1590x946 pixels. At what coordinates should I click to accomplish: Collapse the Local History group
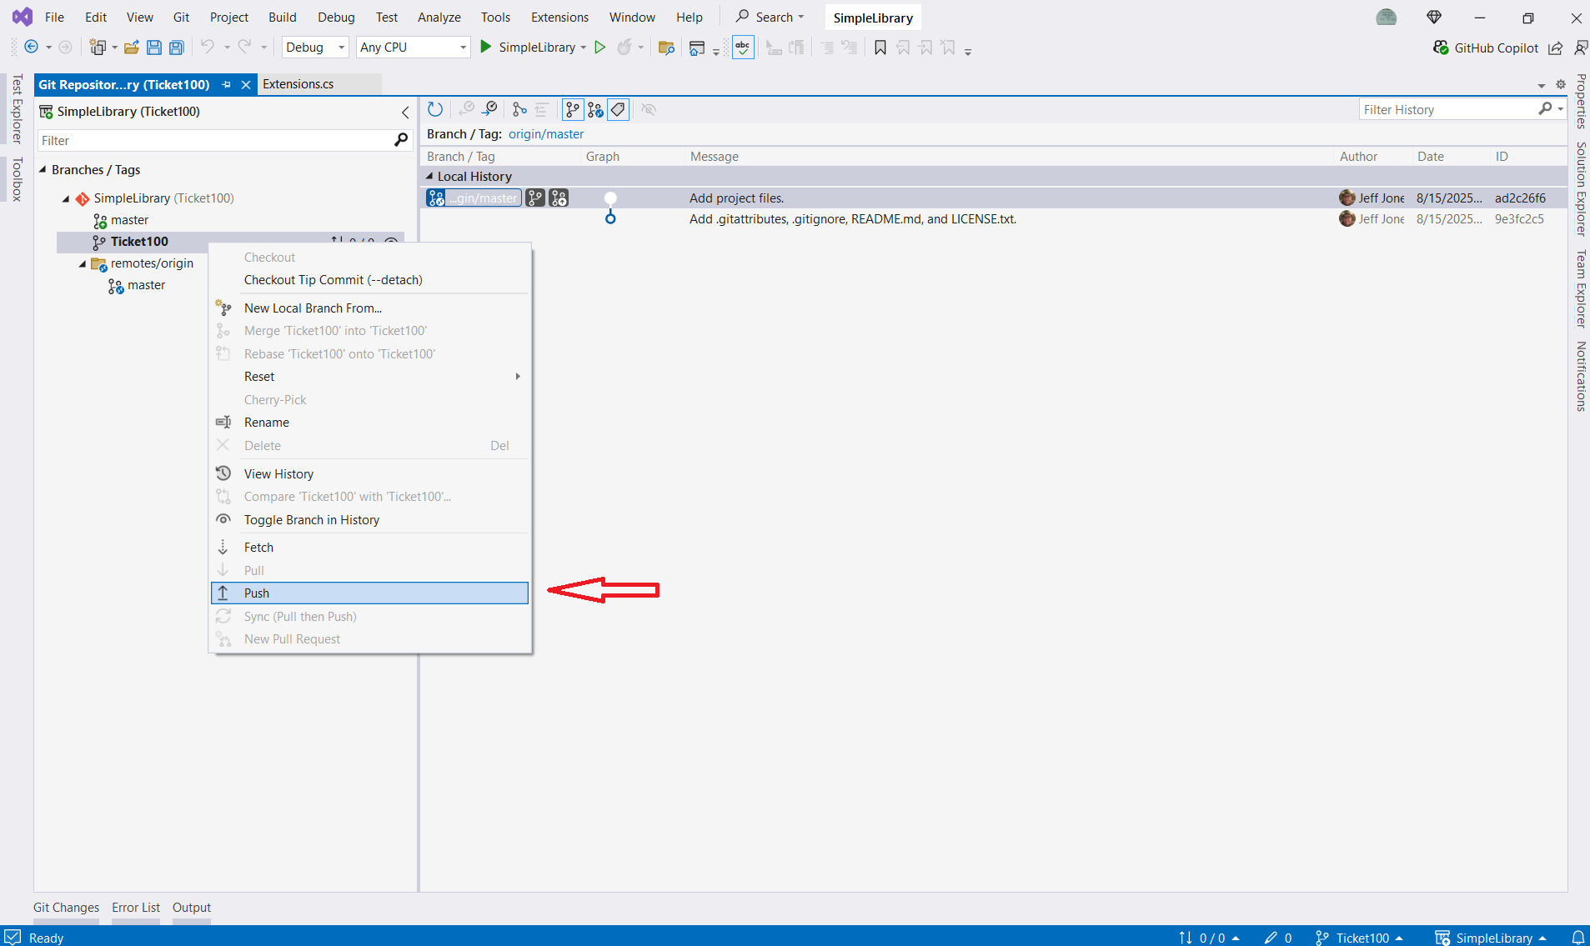430,176
